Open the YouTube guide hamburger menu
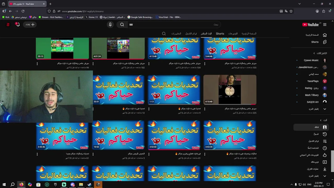This screenshot has height=188, width=334. tap(325, 25)
